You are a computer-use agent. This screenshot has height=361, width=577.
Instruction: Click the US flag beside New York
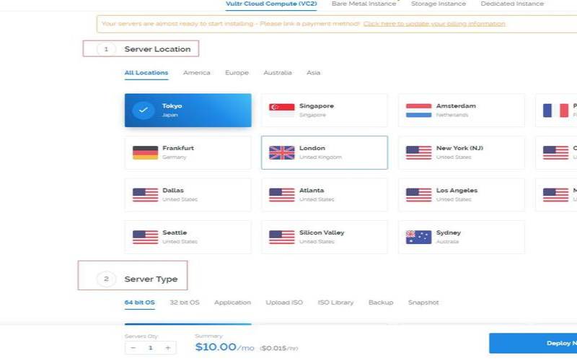[x=419, y=152]
